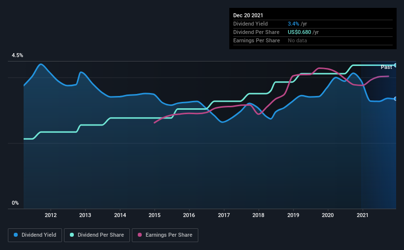
Task: Click the US$0.680 dividend per share value
Action: coord(299,32)
